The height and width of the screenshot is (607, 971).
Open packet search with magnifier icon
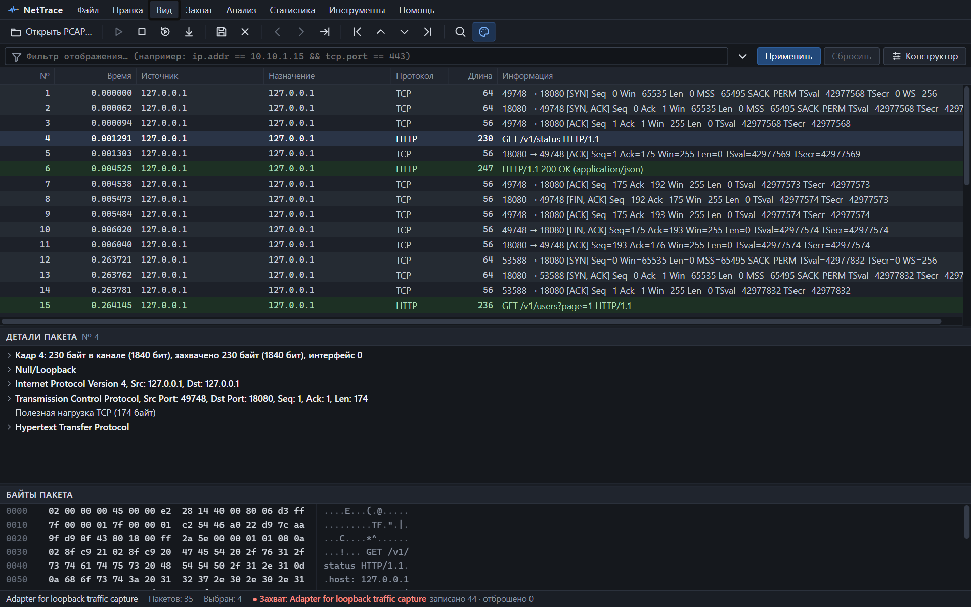point(460,32)
